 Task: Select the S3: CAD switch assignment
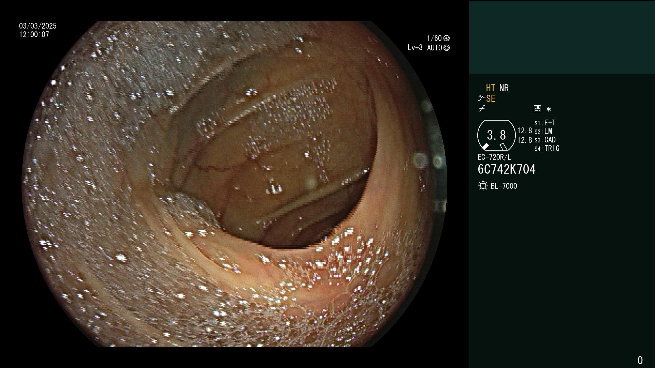coord(545,140)
